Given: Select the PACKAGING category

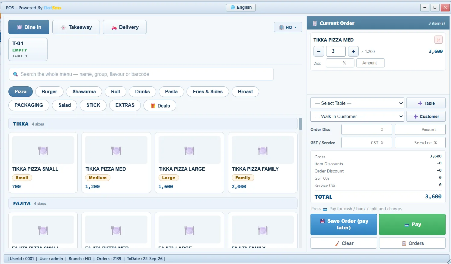Looking at the screenshot, I should pyautogui.click(x=29, y=105).
